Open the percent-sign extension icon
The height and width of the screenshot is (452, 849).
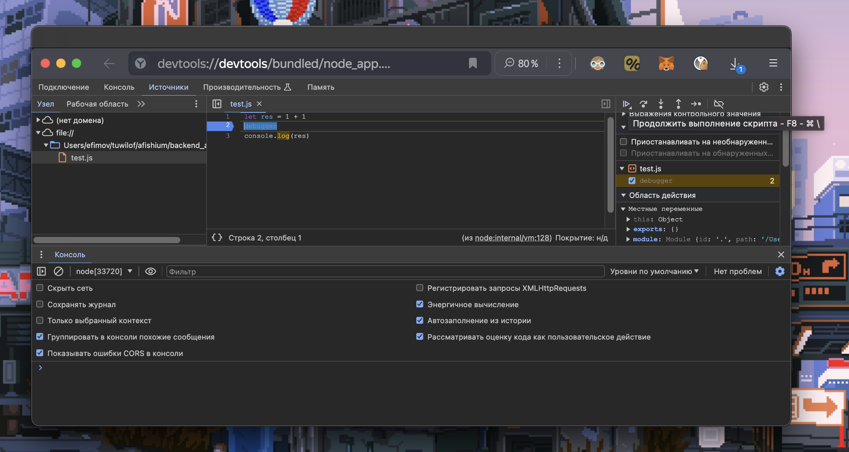coord(632,63)
